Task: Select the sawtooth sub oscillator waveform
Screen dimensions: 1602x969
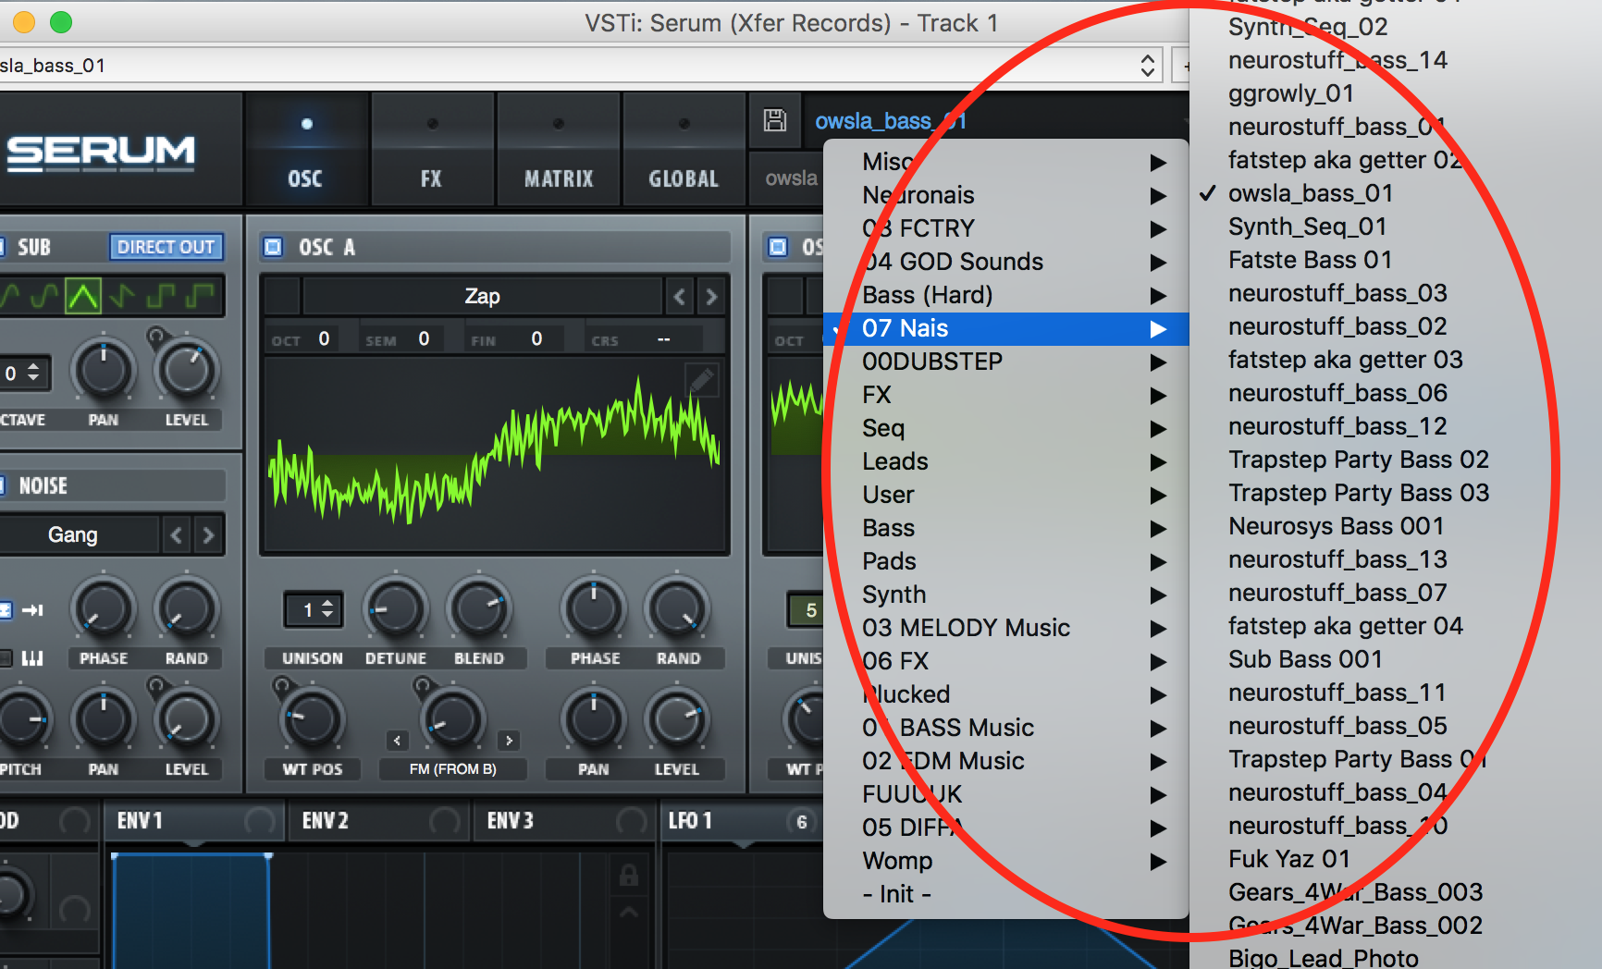Action: (x=121, y=296)
